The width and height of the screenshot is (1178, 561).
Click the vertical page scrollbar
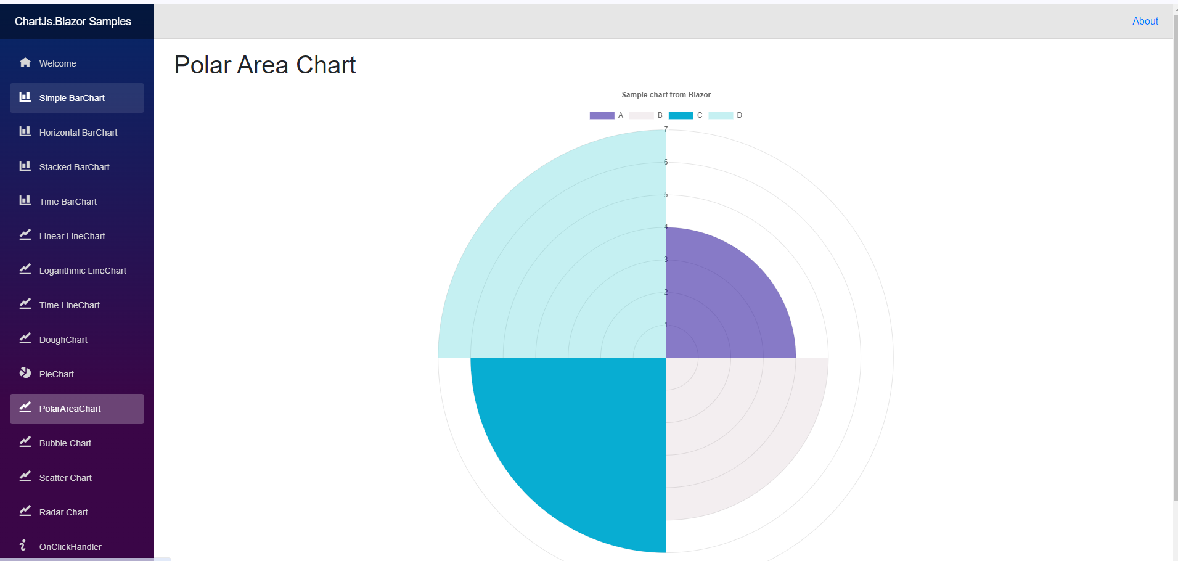[x=1175, y=247]
